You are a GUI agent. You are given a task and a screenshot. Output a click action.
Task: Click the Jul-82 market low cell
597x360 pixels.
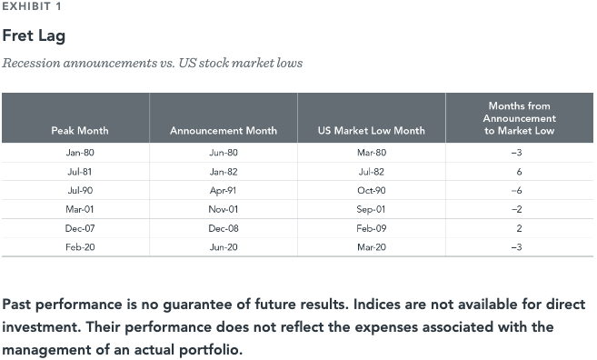click(x=372, y=172)
